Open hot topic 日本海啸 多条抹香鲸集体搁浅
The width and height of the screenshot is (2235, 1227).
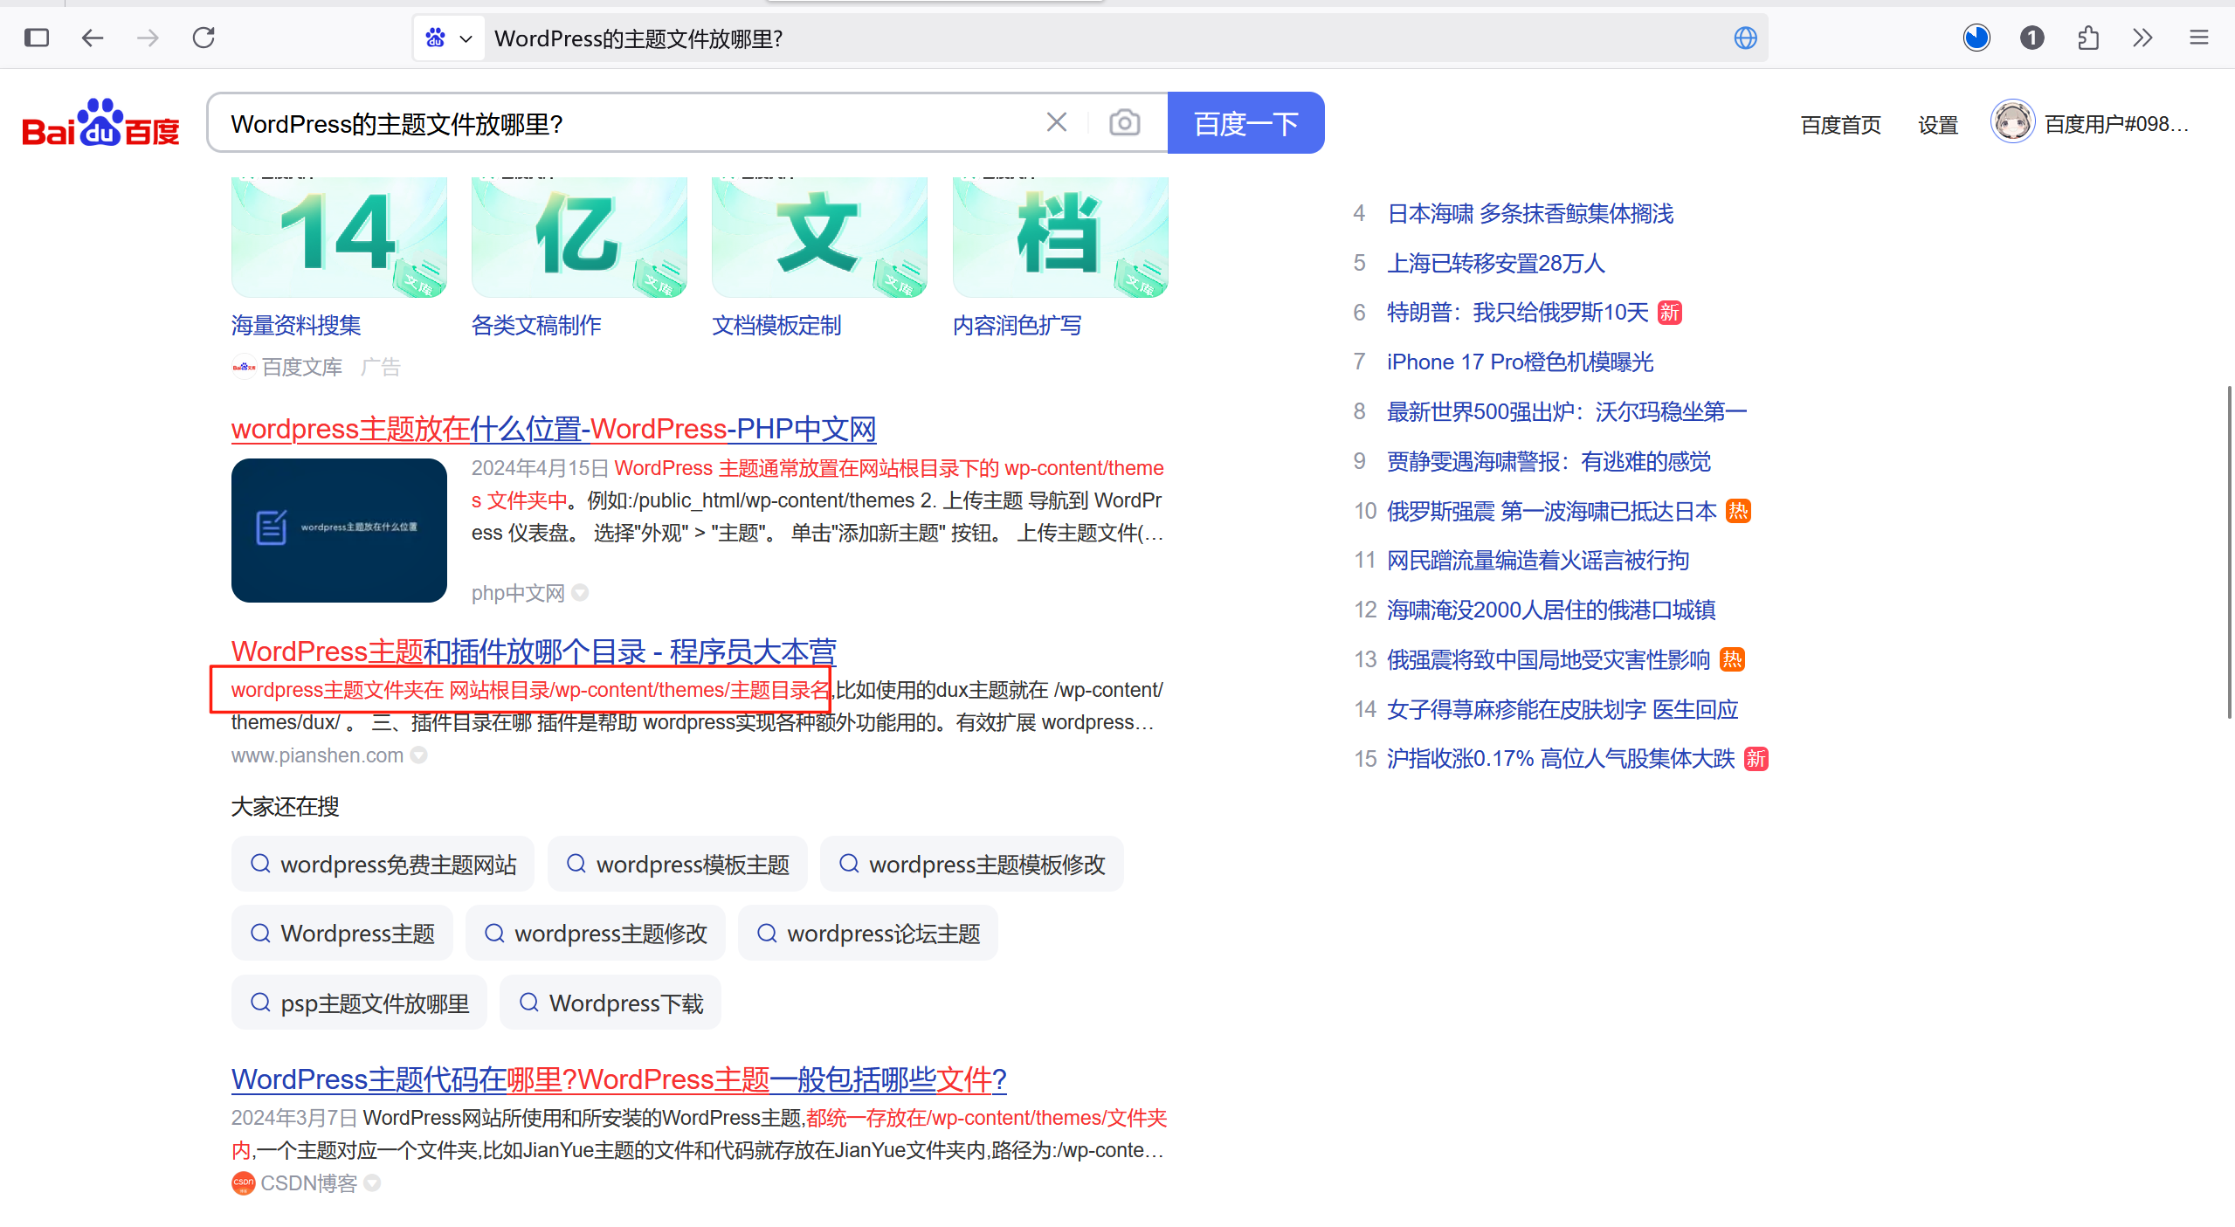pyautogui.click(x=1530, y=214)
